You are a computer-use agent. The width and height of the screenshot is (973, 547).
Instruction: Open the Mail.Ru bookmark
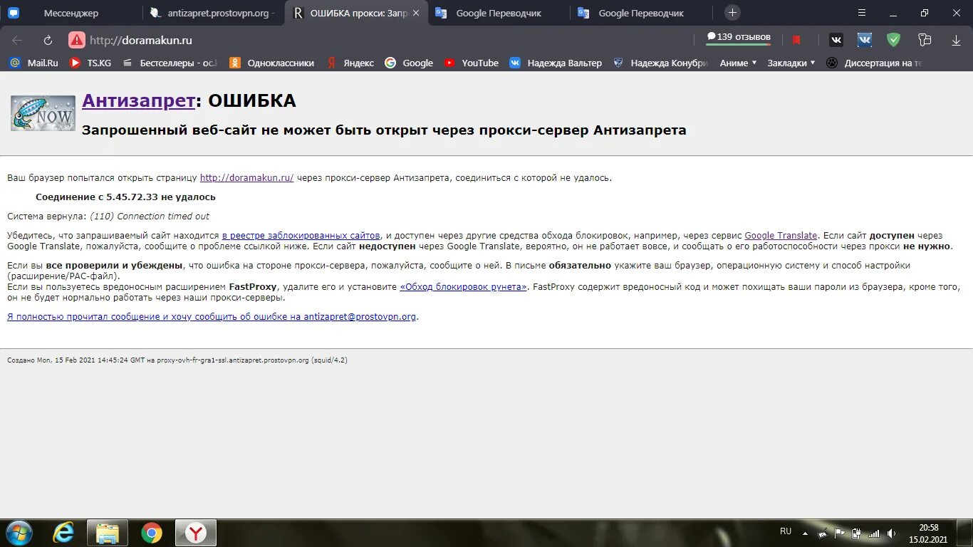coord(33,63)
